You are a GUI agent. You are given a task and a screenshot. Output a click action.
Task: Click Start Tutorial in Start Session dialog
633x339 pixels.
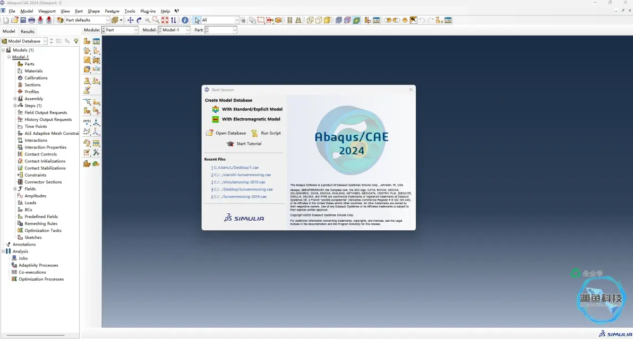[x=249, y=143]
